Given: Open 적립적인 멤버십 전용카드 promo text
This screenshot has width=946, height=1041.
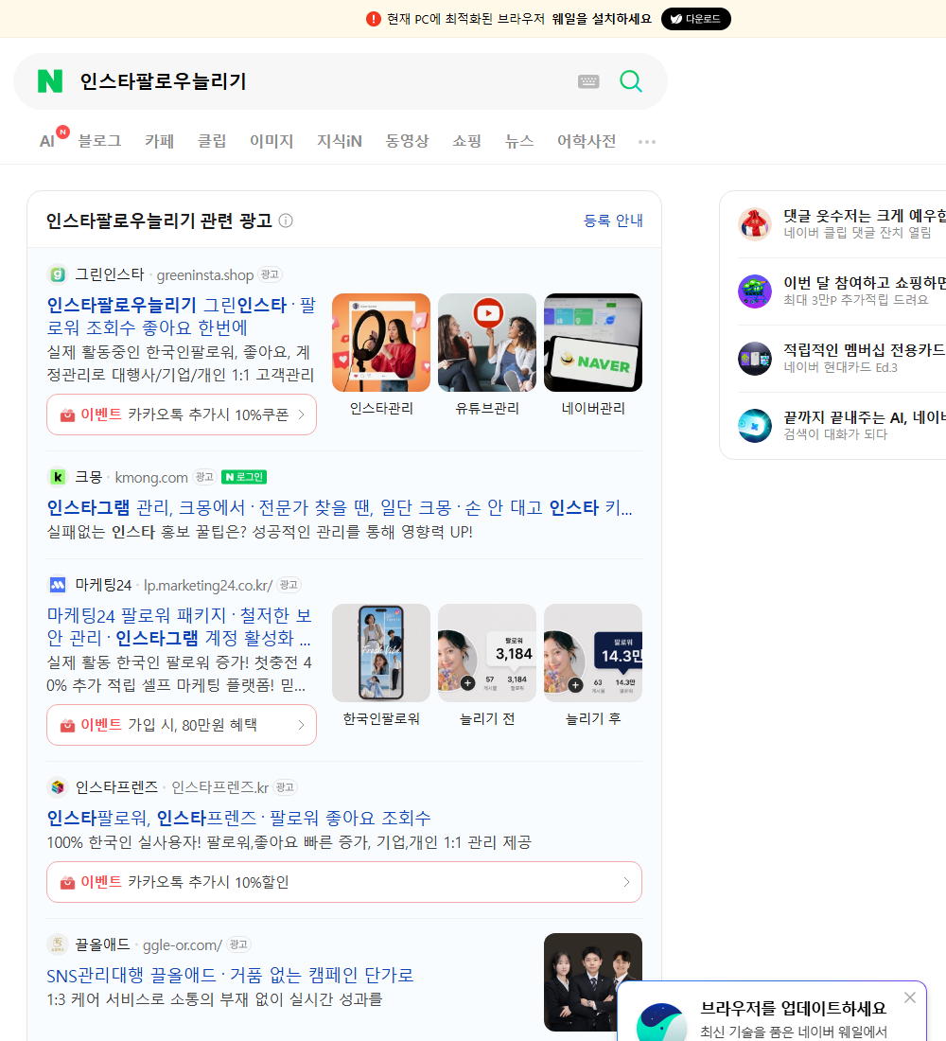Looking at the screenshot, I should click(865, 350).
